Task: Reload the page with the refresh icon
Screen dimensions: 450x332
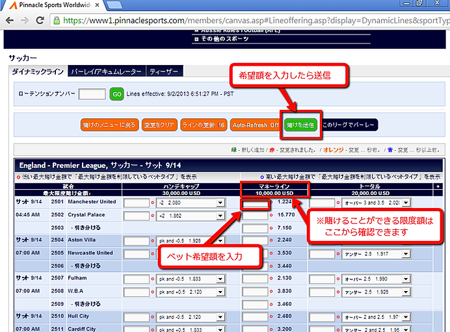Action: click(40, 20)
